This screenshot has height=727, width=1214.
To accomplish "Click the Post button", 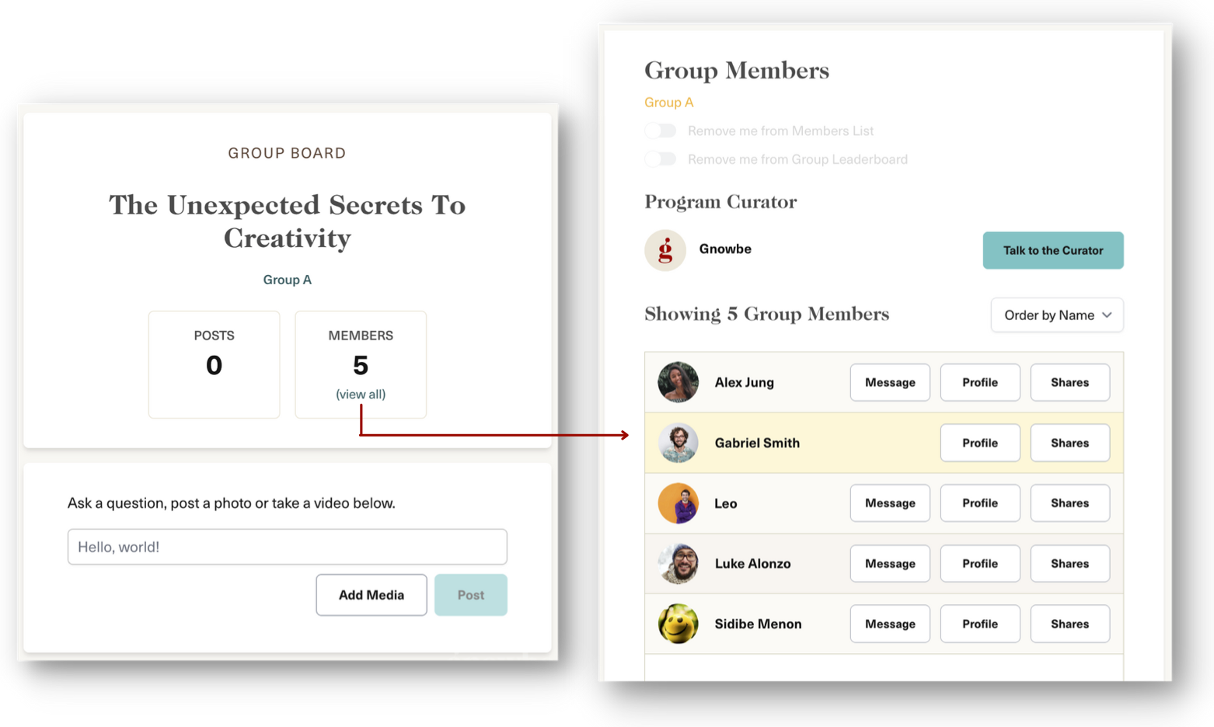I will 471,595.
